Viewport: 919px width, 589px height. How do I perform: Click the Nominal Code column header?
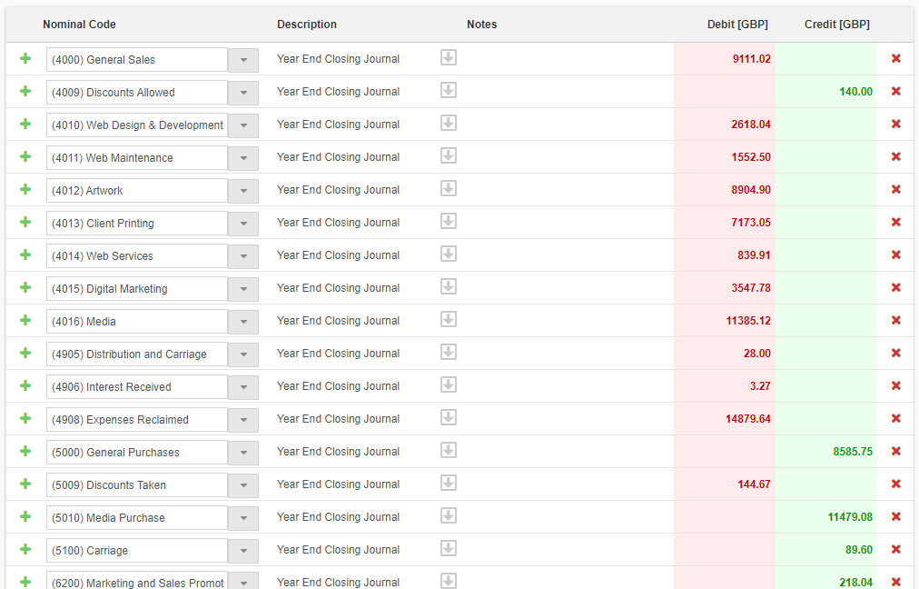(79, 25)
